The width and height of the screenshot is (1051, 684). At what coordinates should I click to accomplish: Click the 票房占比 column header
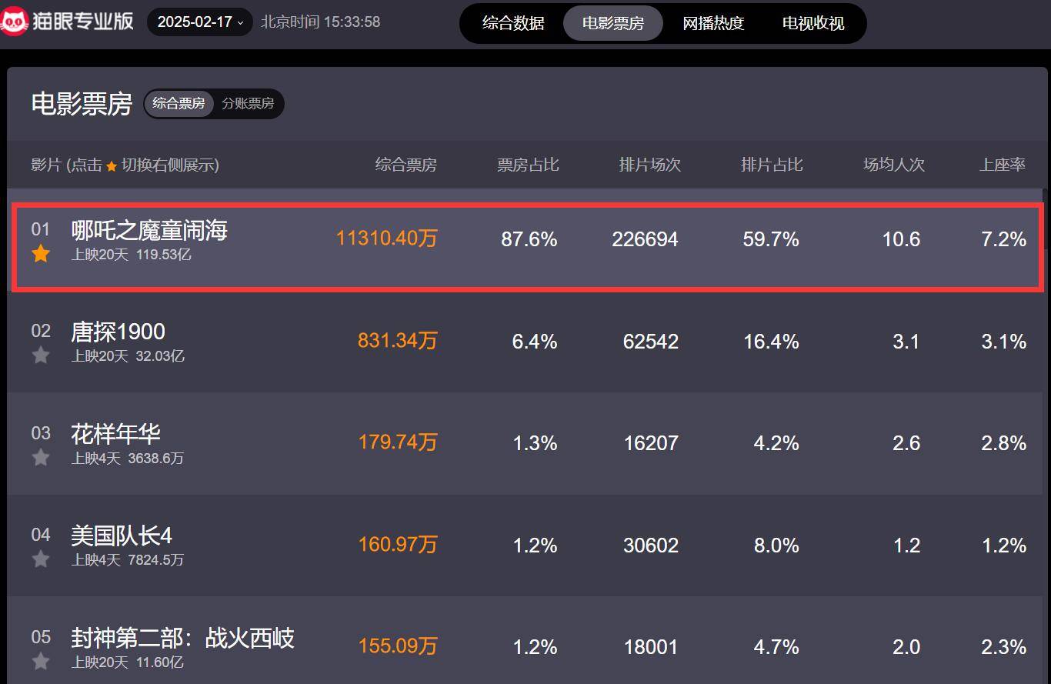pos(528,165)
